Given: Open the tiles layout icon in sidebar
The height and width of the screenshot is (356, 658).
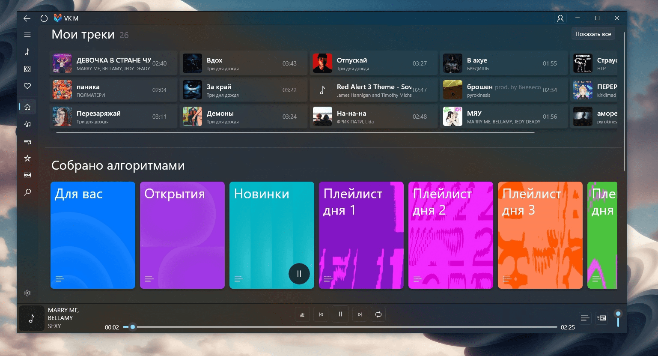Looking at the screenshot, I should click(x=27, y=175).
